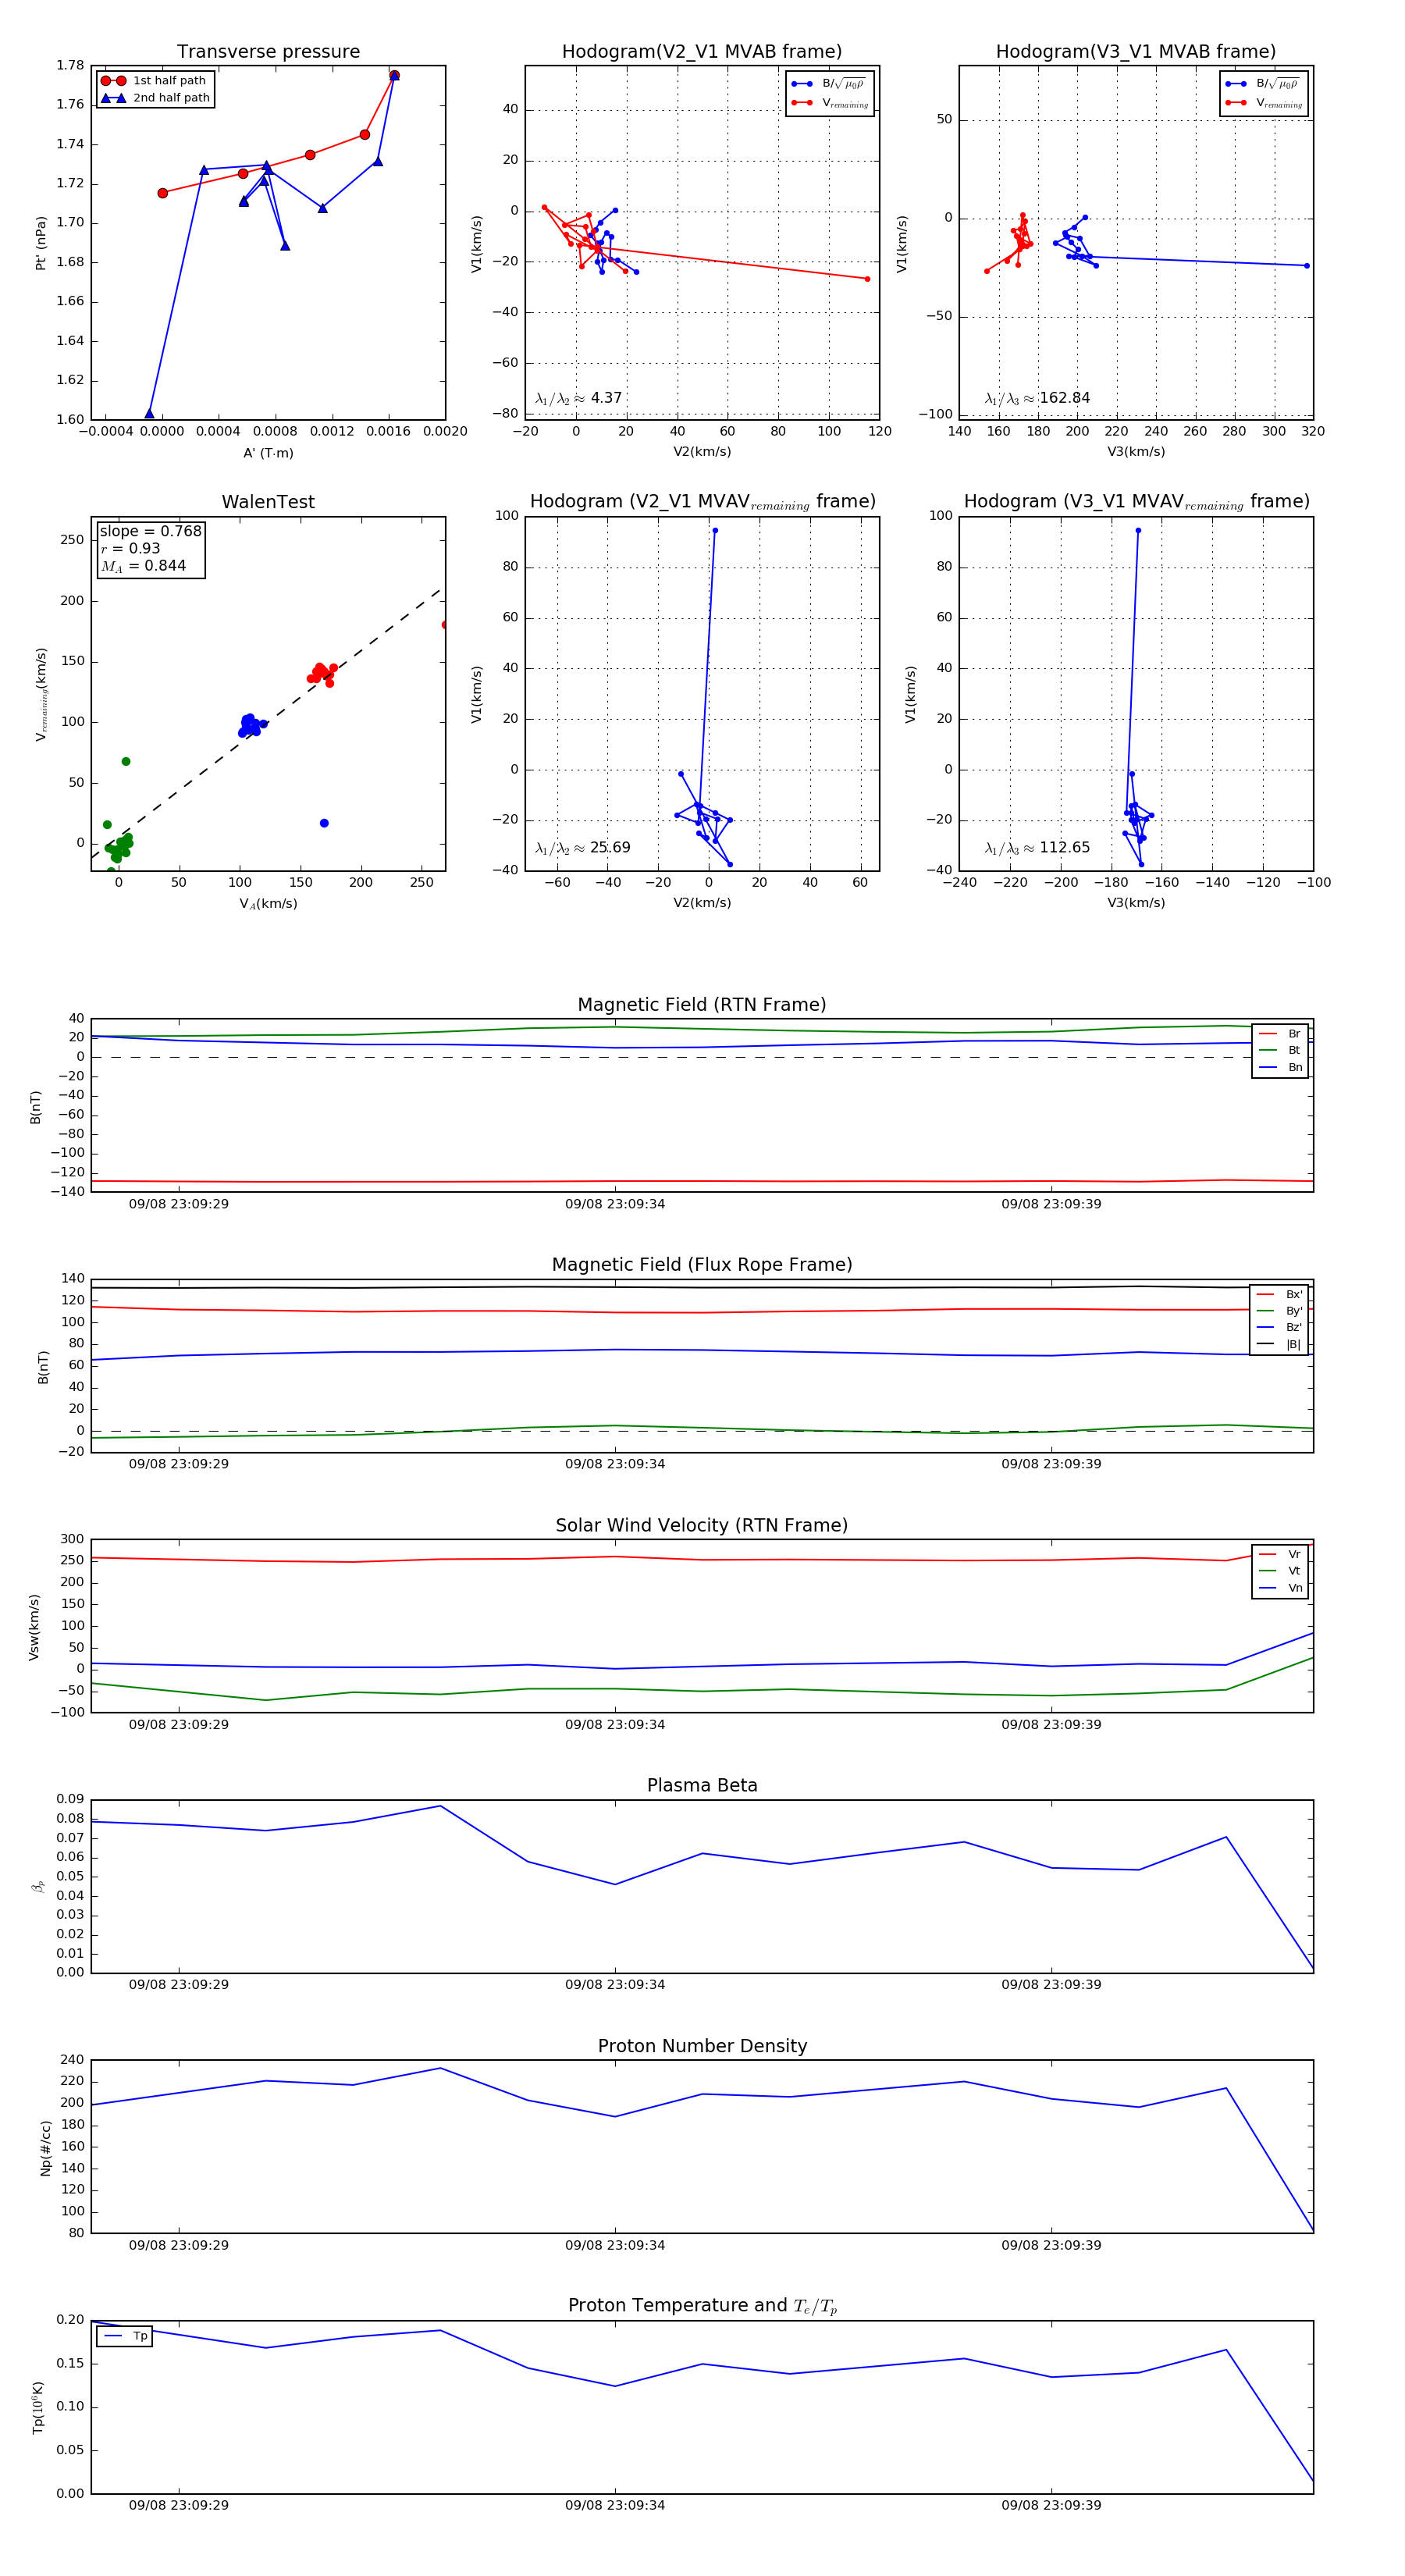Click the Bx' legend entry
Screen dimensions: 1405x2576
pyautogui.click(x=1280, y=1294)
